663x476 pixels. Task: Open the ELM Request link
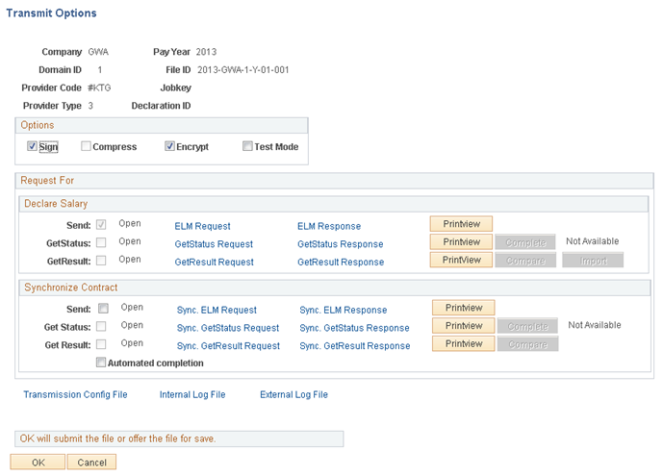coord(202,226)
